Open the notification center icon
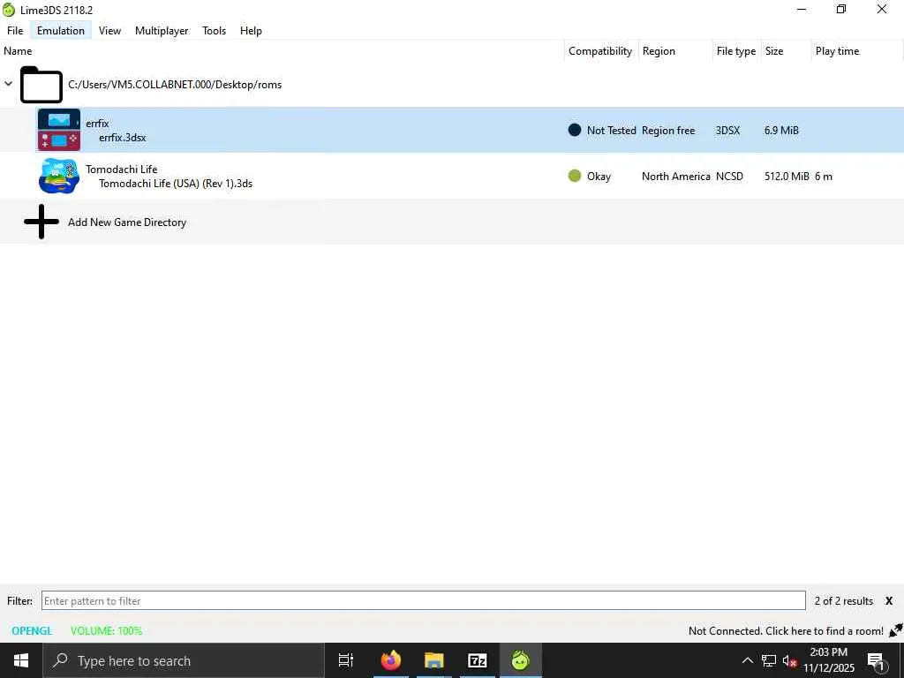 click(877, 660)
